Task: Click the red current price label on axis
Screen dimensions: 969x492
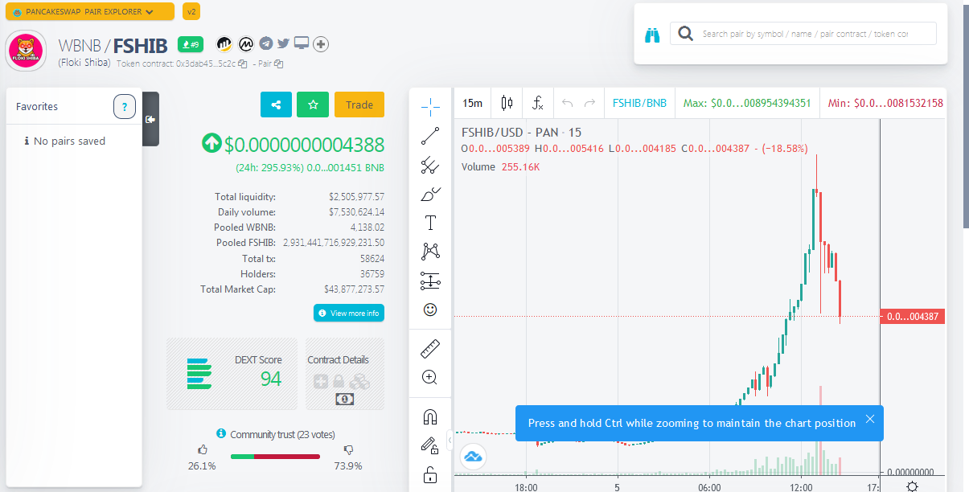Action: 913,317
